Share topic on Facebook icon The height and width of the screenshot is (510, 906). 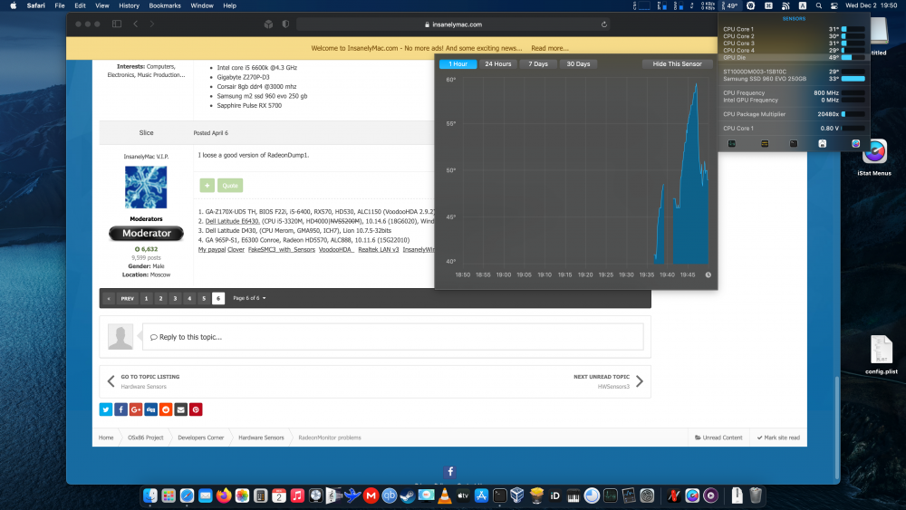point(120,409)
